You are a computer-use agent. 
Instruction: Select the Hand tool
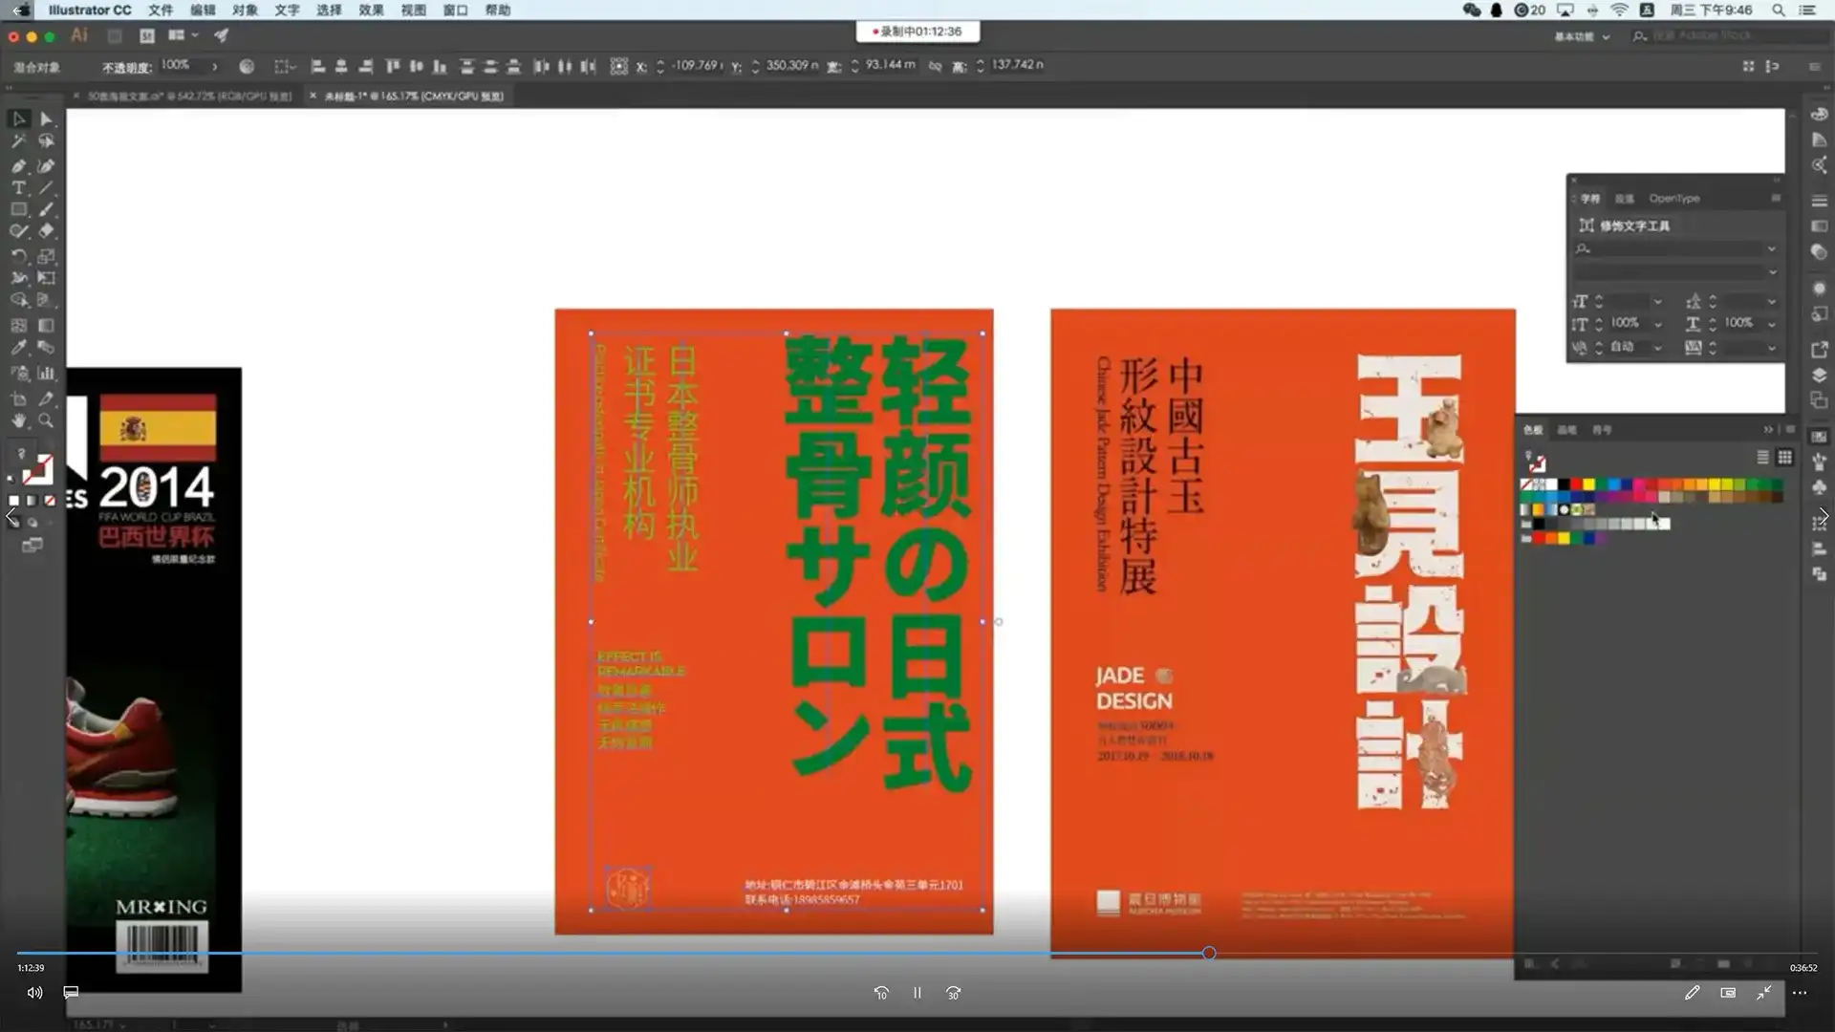(x=19, y=421)
